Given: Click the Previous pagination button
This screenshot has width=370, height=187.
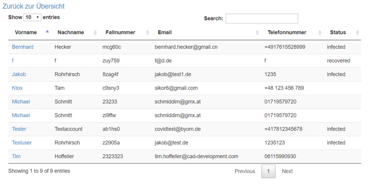Looking at the screenshot, I should pyautogui.click(x=245, y=171).
